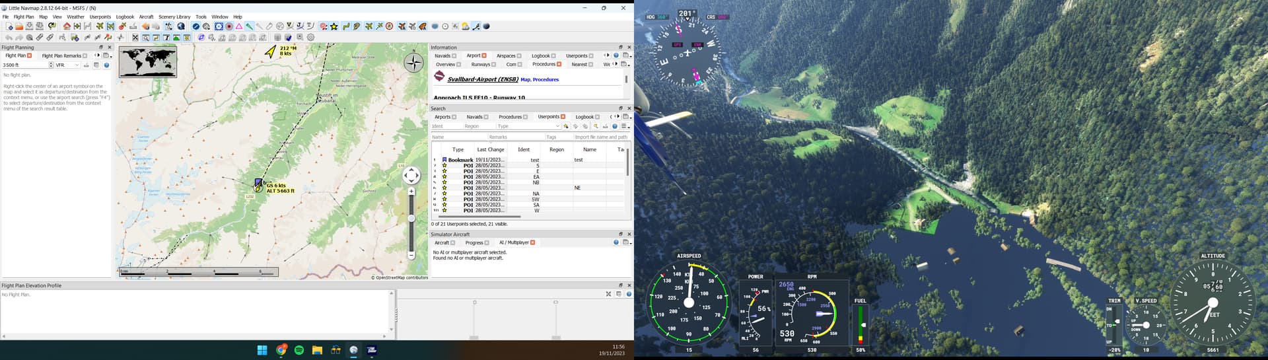Viewport: 1268px width, 360px height.
Task: Open the VFR flight type dropdown
Action: coord(67,65)
